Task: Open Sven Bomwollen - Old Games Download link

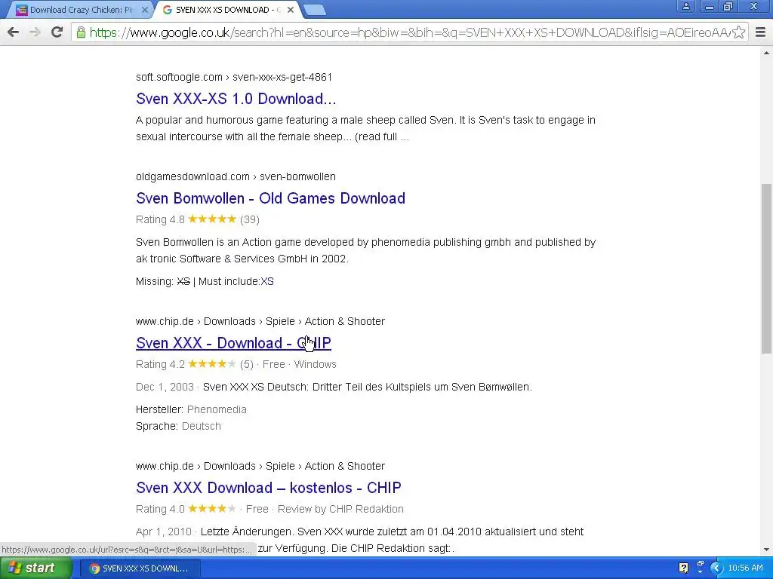Action: (270, 198)
